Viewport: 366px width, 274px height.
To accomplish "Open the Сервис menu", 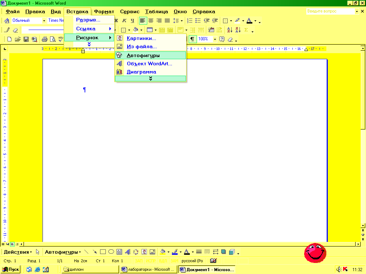I will (x=130, y=12).
